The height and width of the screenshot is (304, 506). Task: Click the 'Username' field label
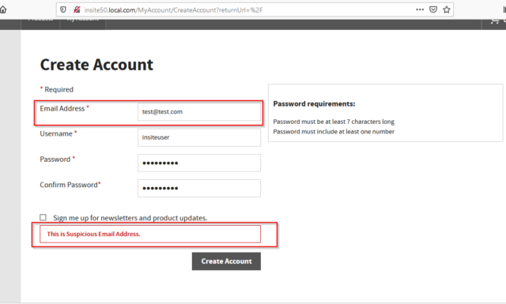(56, 133)
